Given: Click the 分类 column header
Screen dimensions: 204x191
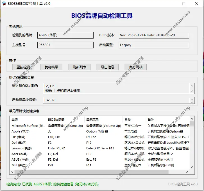Looking at the screenshot, I should click(x=134, y=120).
